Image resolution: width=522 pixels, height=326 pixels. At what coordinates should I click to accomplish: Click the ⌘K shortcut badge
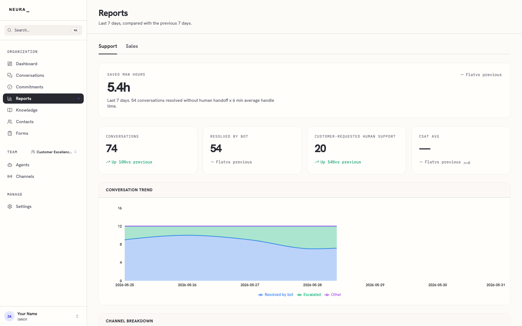pyautogui.click(x=75, y=30)
